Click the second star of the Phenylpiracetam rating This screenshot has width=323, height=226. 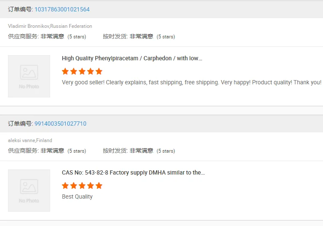[74, 71]
